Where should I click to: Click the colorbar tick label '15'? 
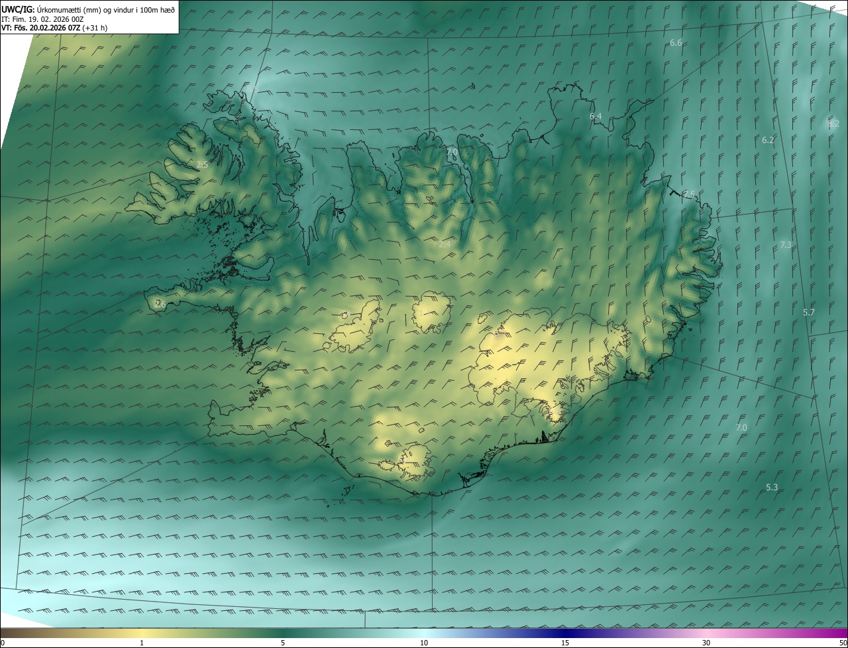pos(565,643)
